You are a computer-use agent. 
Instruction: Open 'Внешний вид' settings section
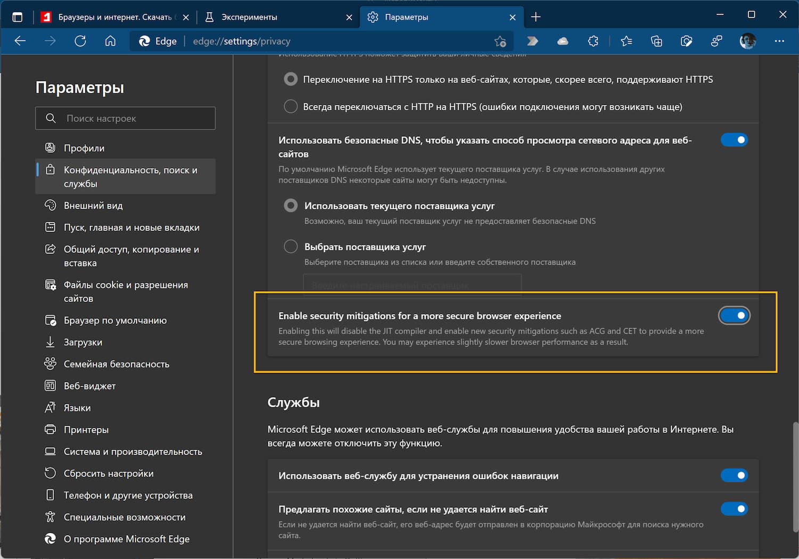pos(93,205)
